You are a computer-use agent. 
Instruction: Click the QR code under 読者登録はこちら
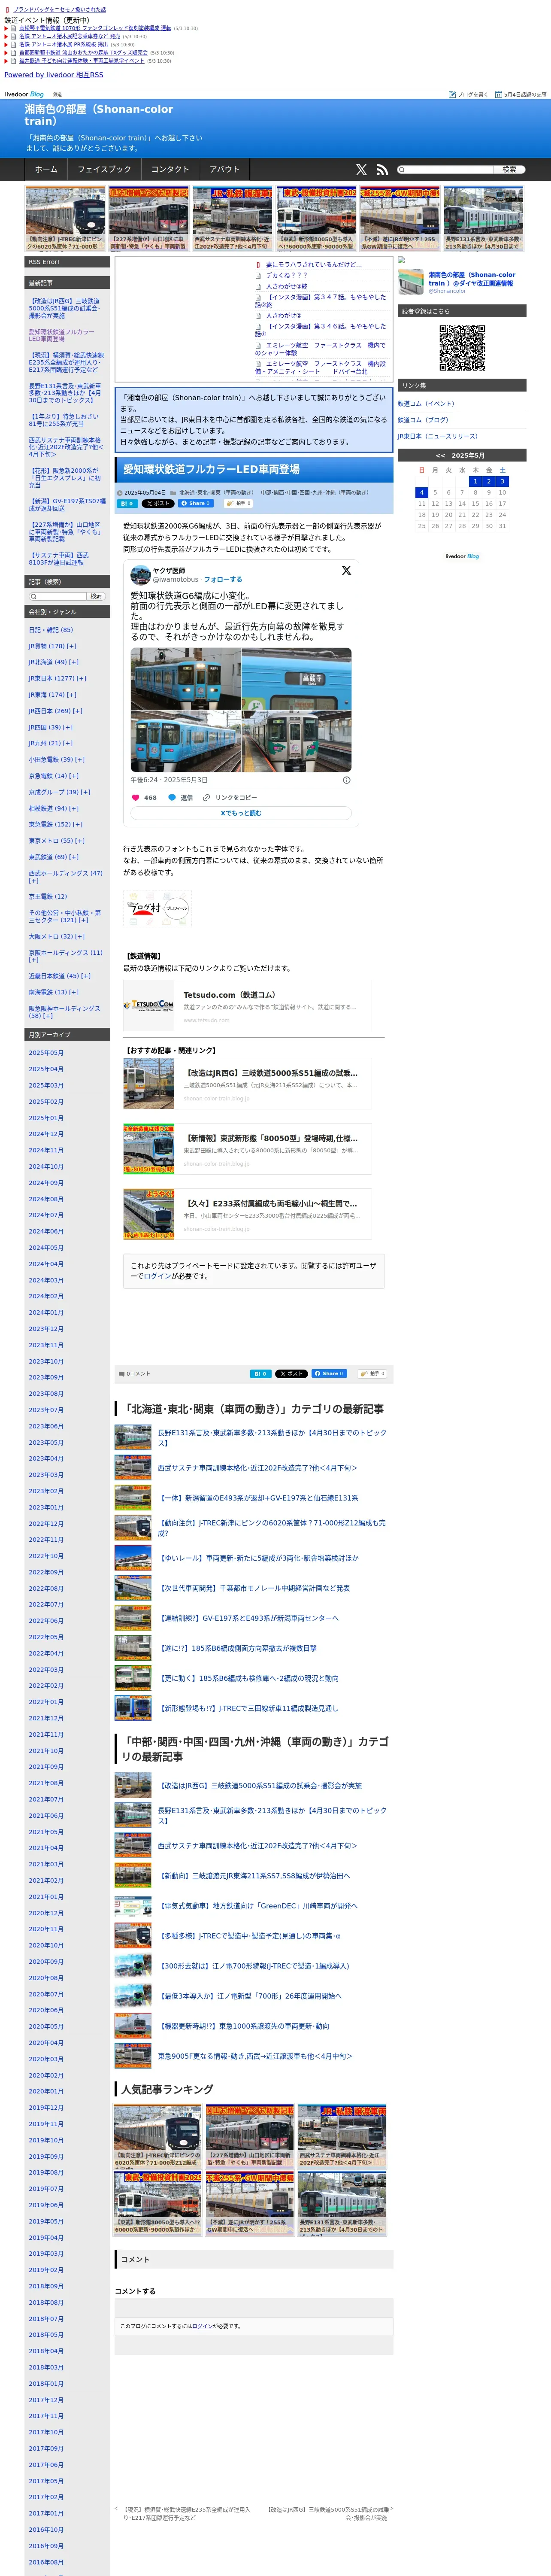click(x=462, y=349)
